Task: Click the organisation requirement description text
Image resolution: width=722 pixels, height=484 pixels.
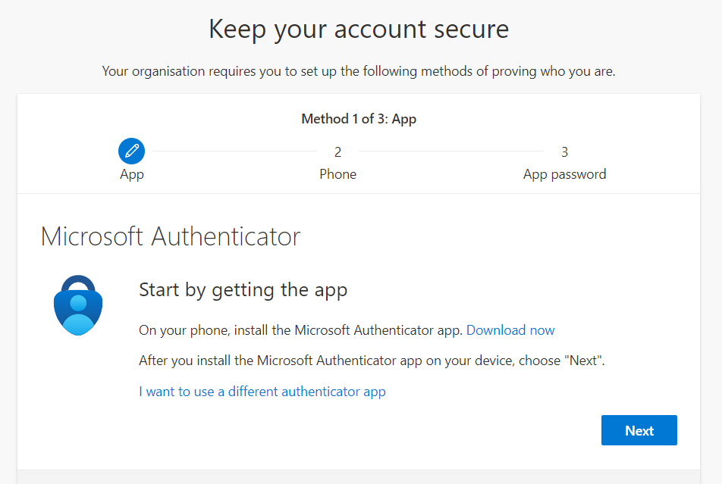Action: [359, 72]
